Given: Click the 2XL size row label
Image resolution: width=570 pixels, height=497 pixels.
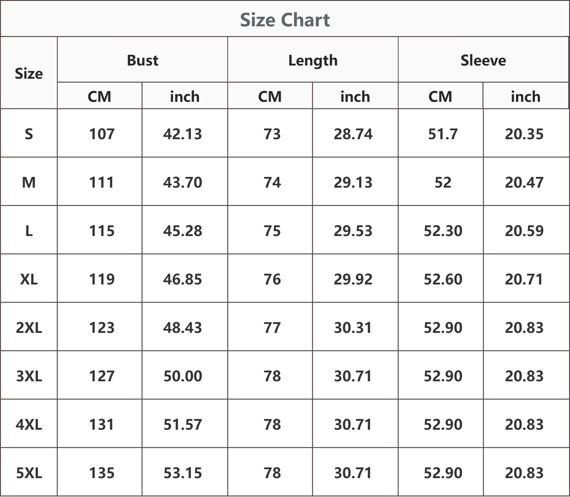Looking at the screenshot, I should point(28,328).
